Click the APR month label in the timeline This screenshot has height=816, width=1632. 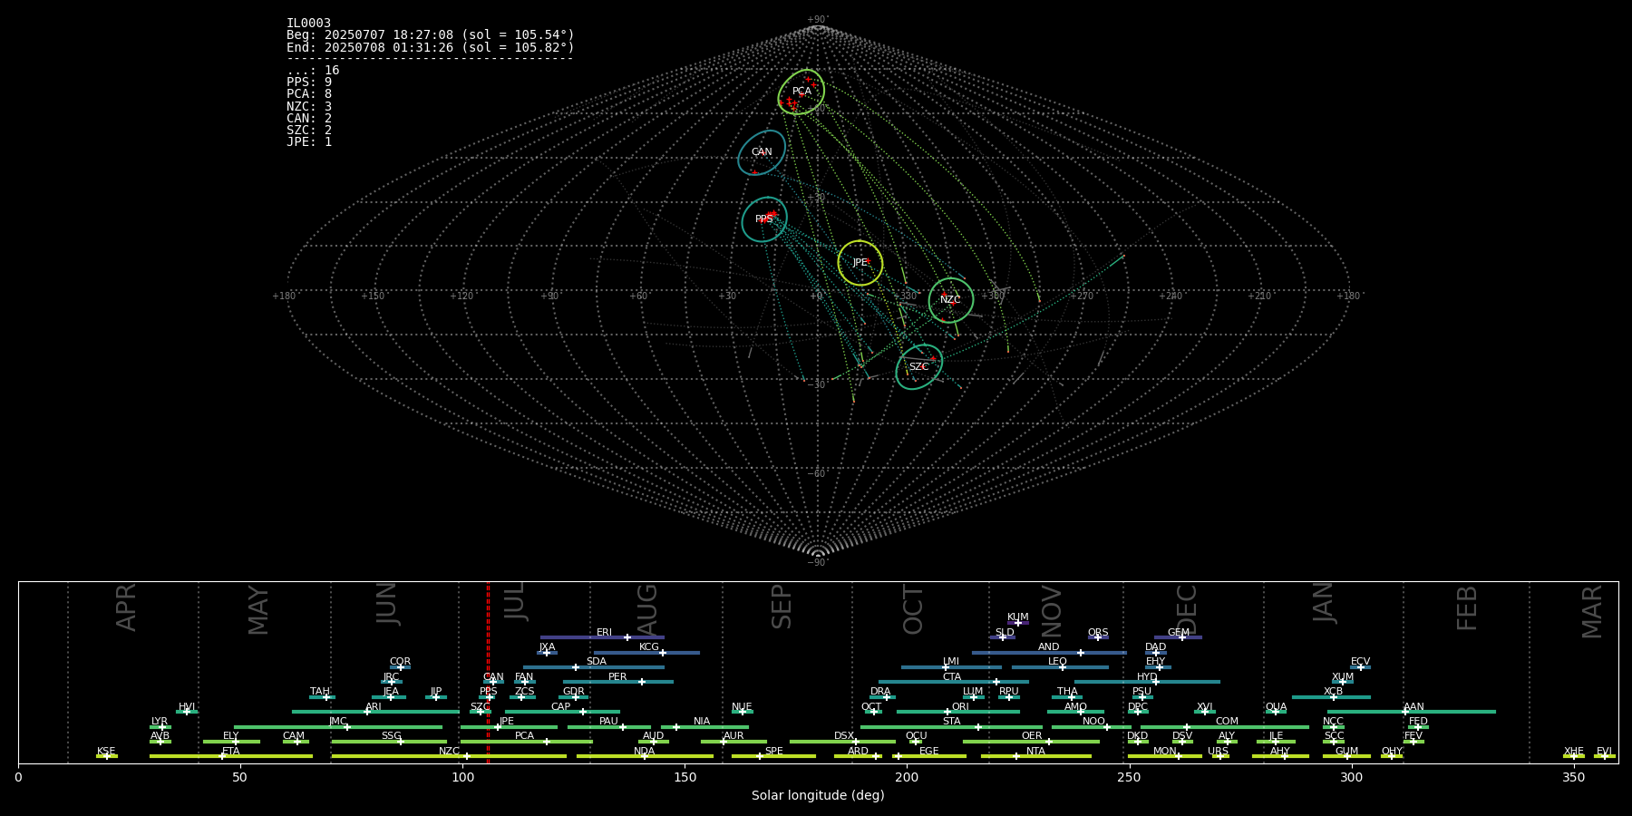point(127,607)
